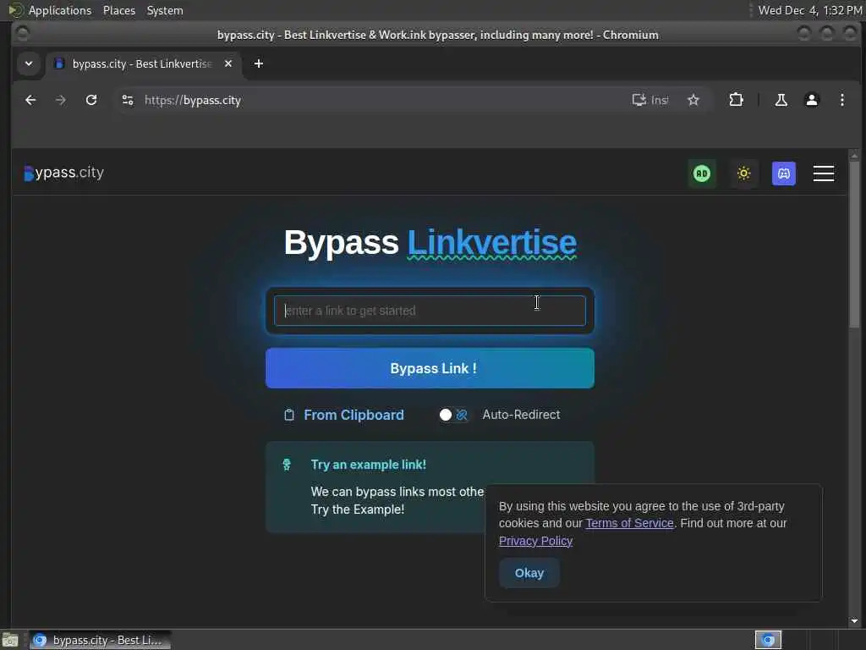Toggle light theme with sun icon

click(x=743, y=174)
